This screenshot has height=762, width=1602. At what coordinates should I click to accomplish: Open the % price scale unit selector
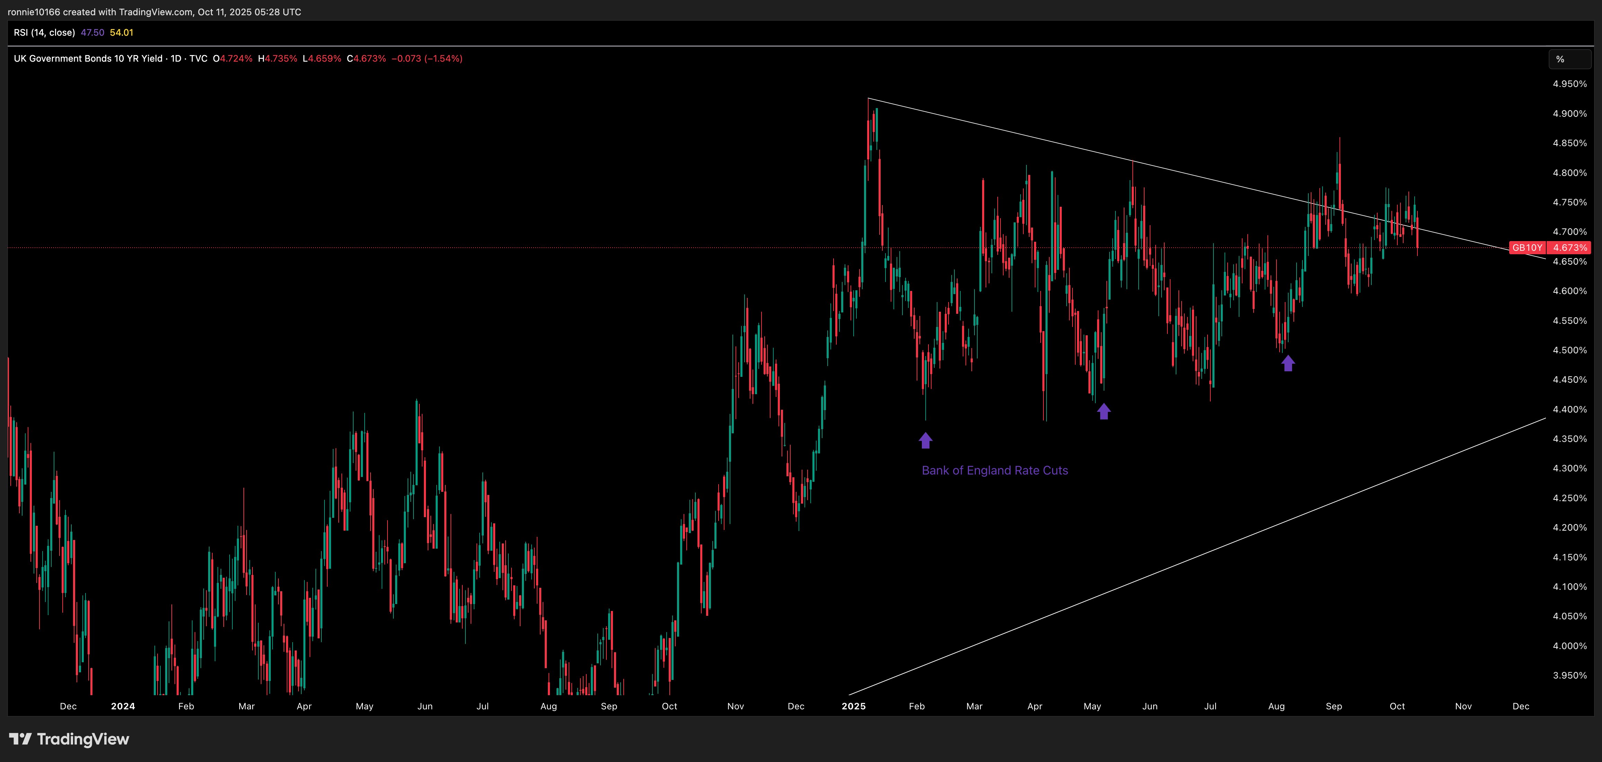point(1568,59)
